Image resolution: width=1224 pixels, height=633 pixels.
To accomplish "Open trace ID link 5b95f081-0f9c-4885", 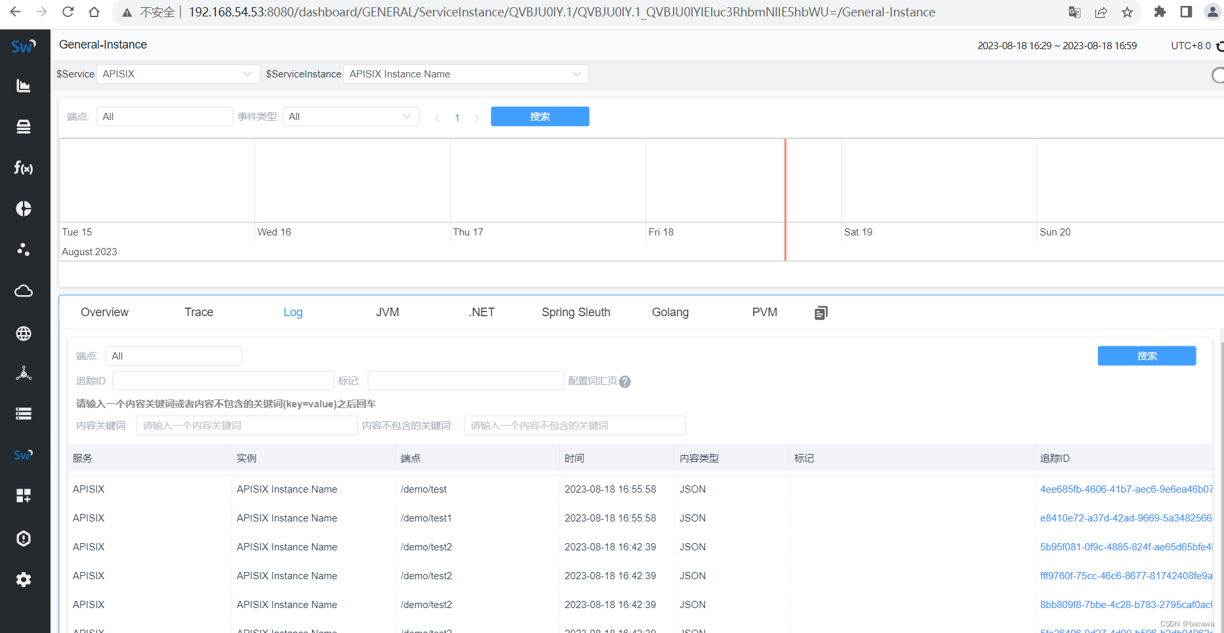I will (x=1126, y=547).
